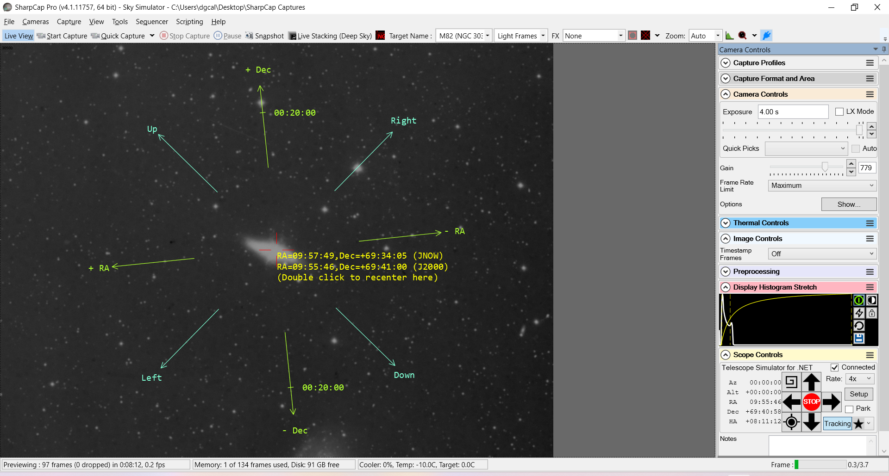The width and height of the screenshot is (889, 476).
Task: Open the Quick Picks dropdown
Action: (806, 148)
